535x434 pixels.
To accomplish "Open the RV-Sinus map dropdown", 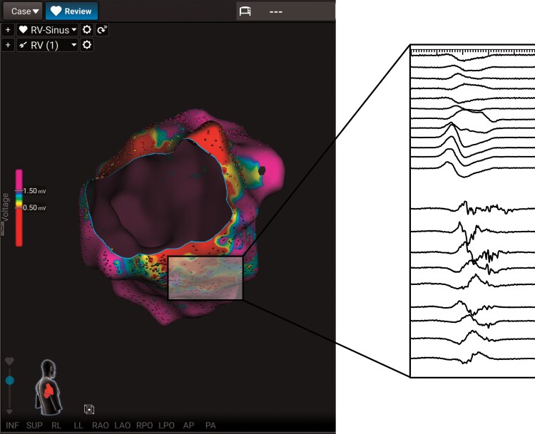I will 47,30.
